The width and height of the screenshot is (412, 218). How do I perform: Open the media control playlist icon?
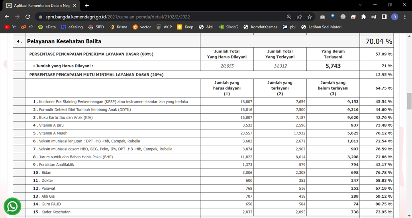pos(374,17)
